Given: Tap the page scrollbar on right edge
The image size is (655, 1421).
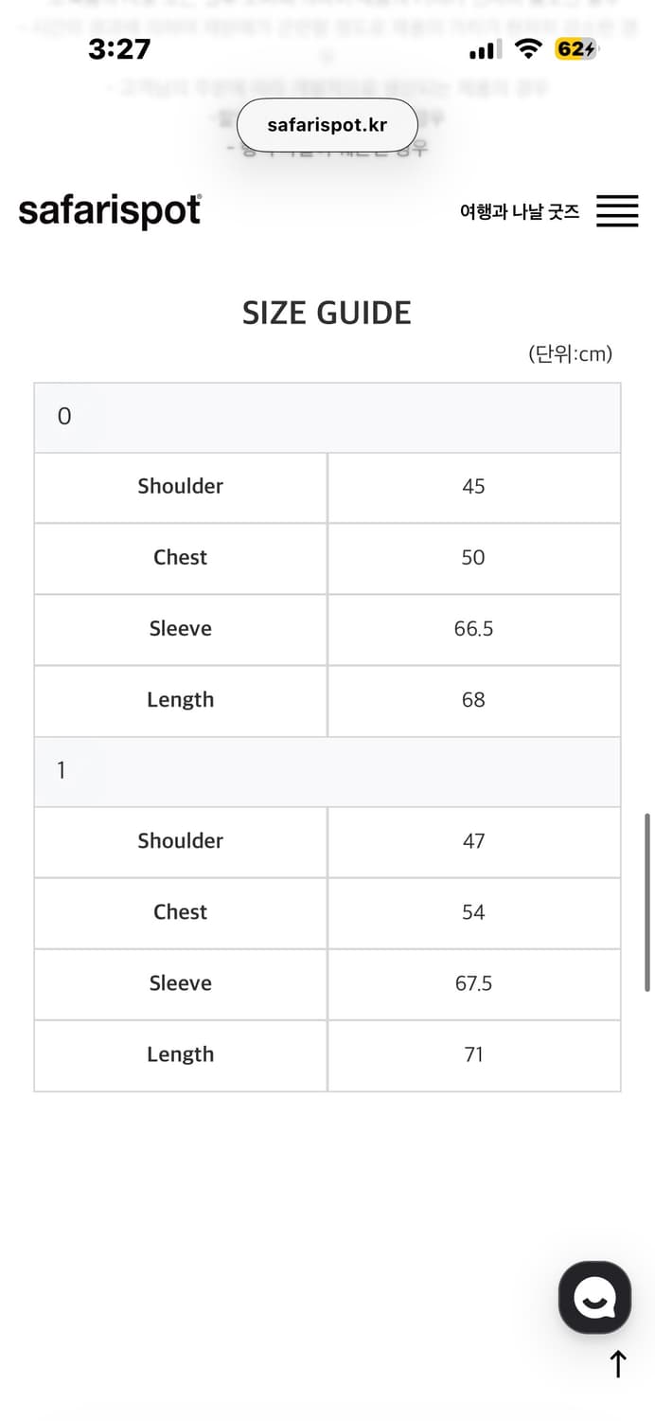Looking at the screenshot, I should point(647,901).
